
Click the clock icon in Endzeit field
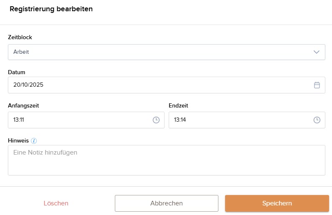click(317, 120)
